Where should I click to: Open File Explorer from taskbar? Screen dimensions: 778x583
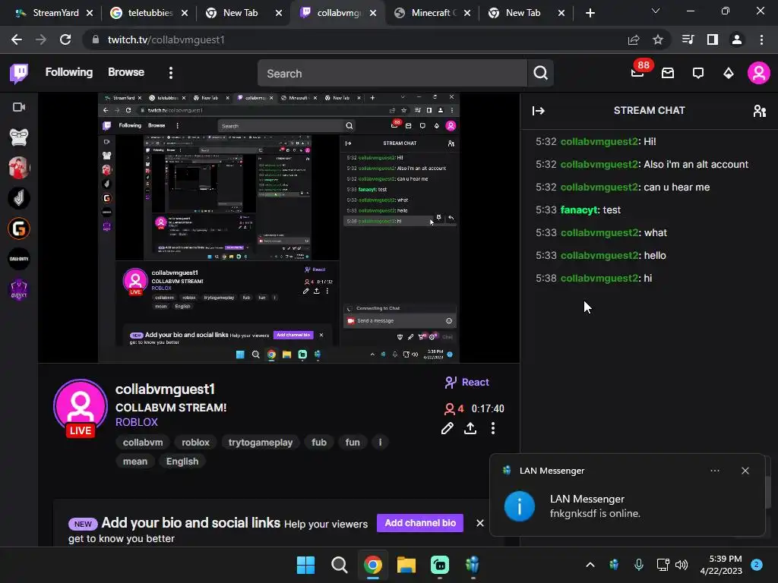[406, 565]
